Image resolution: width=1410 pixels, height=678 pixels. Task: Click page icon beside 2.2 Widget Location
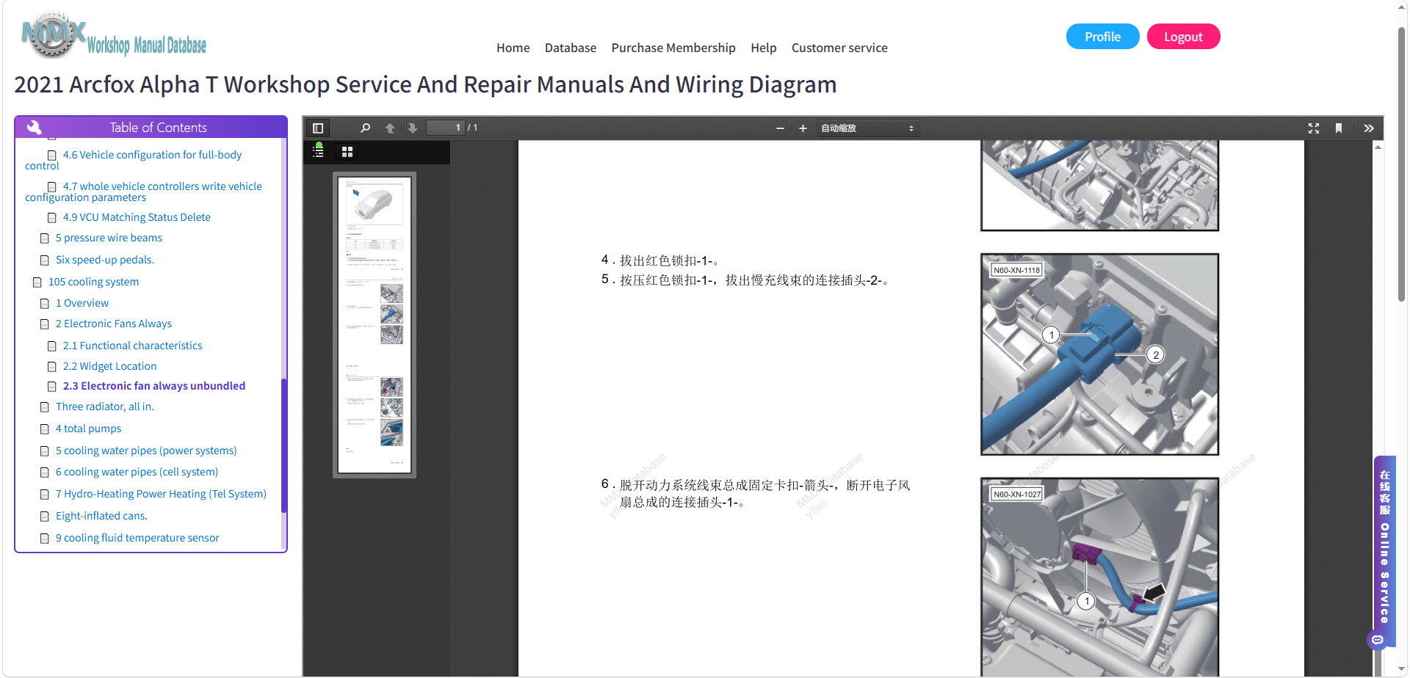point(52,367)
